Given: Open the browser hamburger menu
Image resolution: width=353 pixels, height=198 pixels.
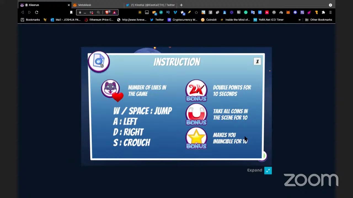Looking at the screenshot, I should tap(330, 12).
